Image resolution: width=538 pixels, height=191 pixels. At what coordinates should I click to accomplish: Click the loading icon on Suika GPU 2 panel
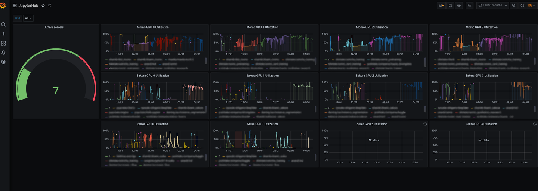[x=425, y=124]
